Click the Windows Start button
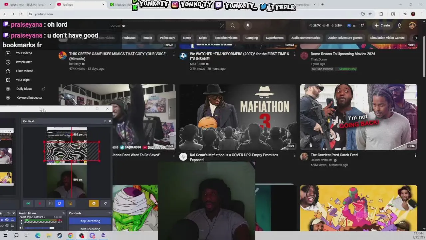This screenshot has width=426, height=240. click(5, 236)
